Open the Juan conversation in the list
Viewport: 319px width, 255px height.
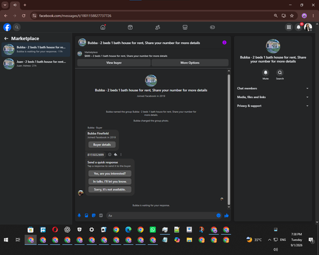pyautogui.click(x=36, y=64)
